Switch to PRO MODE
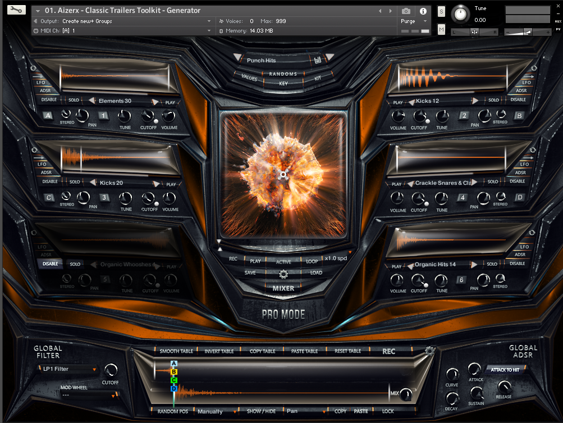 (x=283, y=315)
